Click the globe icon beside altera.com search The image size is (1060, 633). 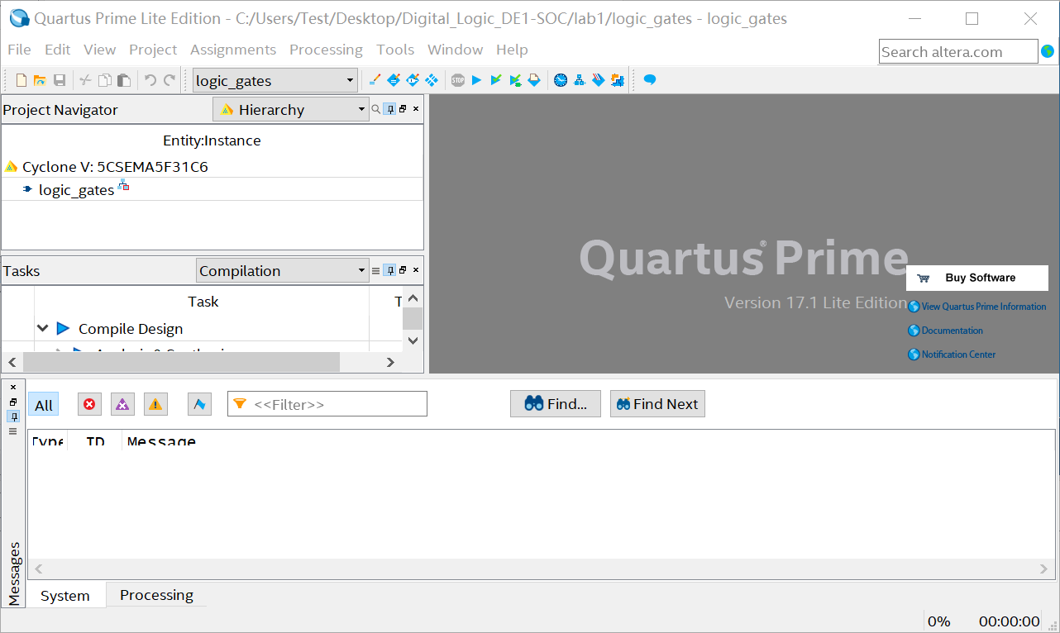coord(1048,51)
